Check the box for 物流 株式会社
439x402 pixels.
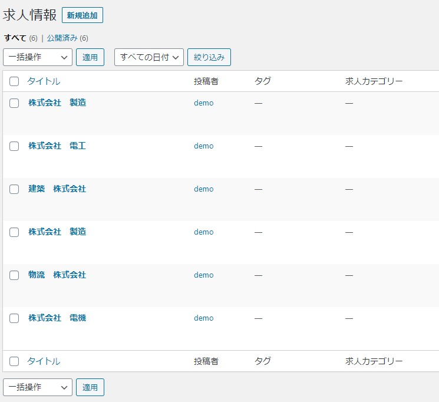click(14, 275)
